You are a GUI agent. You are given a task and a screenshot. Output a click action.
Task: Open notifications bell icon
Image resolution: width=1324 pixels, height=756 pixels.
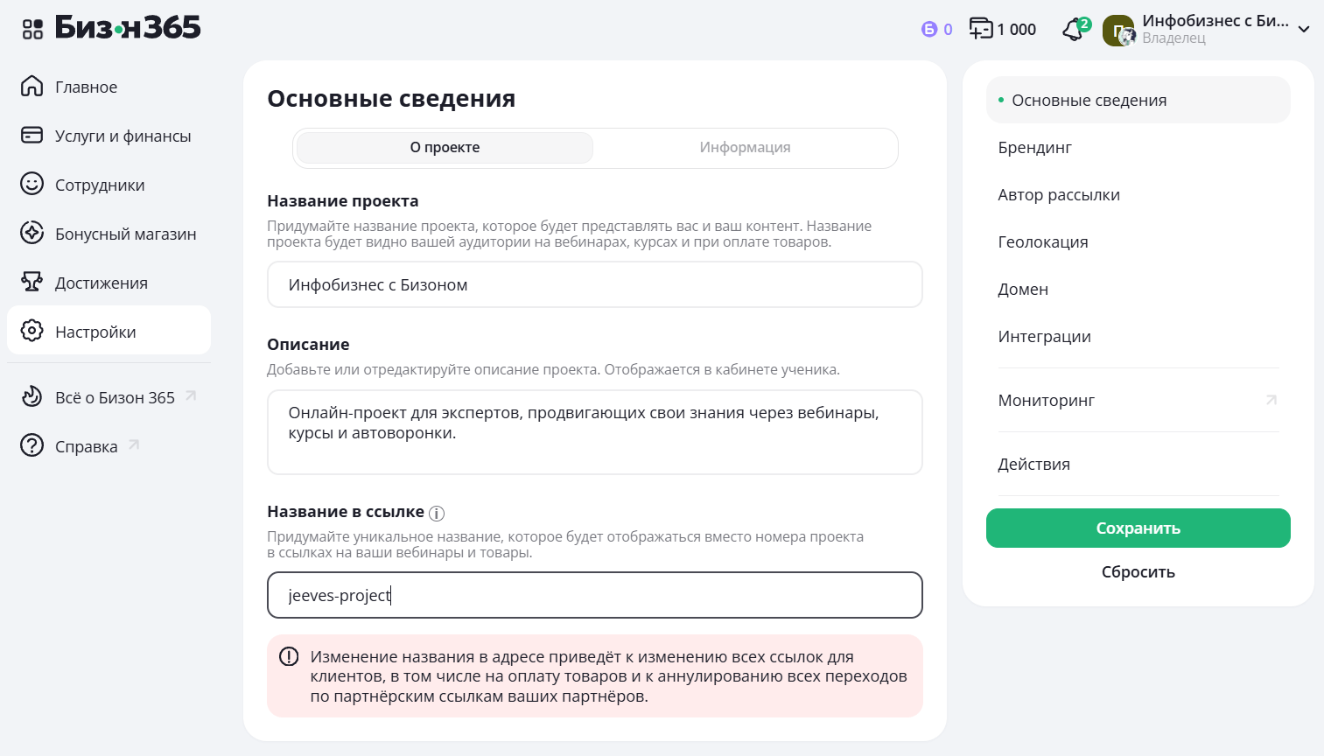1073,31
